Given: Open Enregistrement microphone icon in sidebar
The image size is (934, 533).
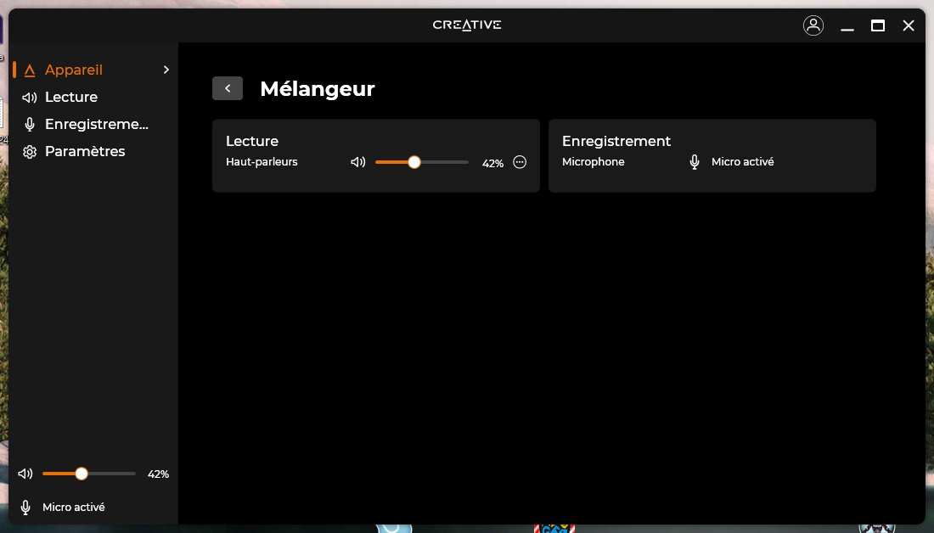Looking at the screenshot, I should click(29, 124).
